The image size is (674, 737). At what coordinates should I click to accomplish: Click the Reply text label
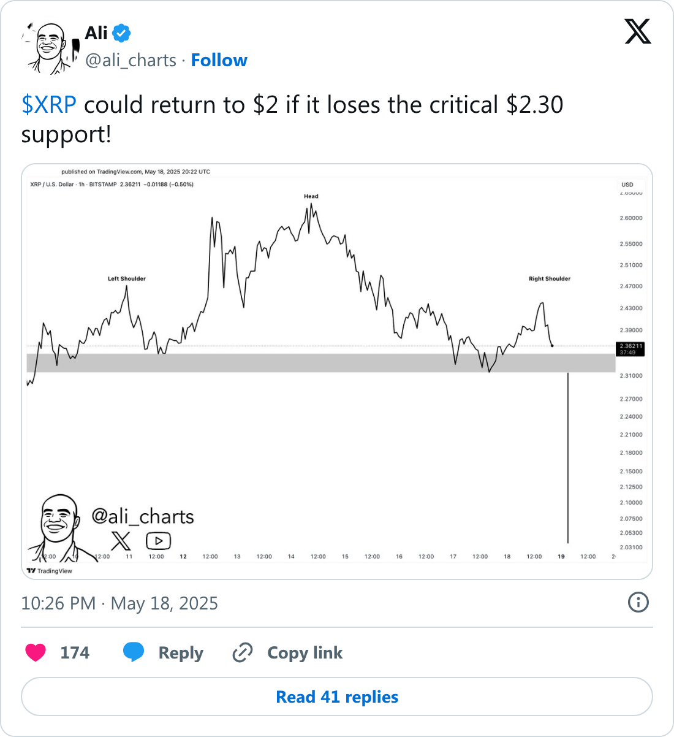[181, 653]
